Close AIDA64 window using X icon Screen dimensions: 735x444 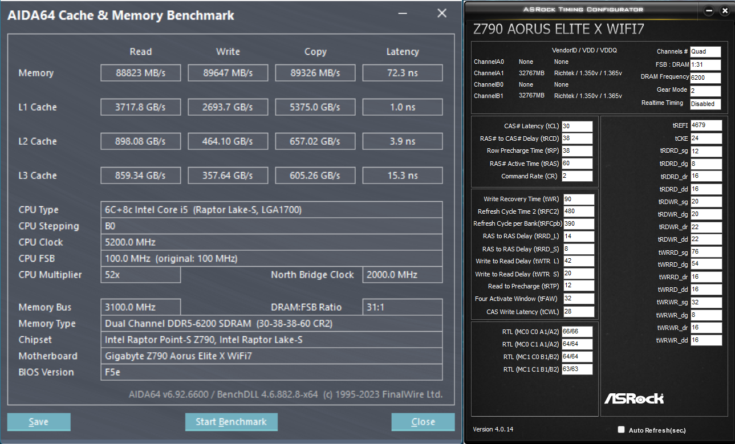pyautogui.click(x=441, y=14)
